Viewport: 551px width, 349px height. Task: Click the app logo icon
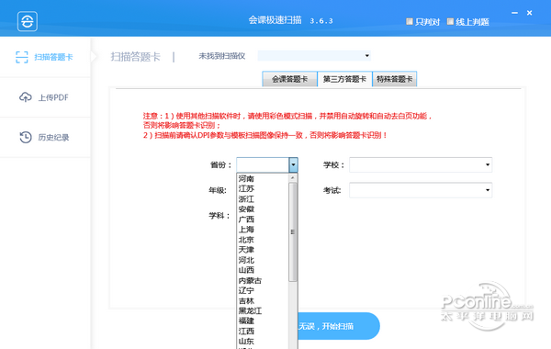[x=28, y=21]
